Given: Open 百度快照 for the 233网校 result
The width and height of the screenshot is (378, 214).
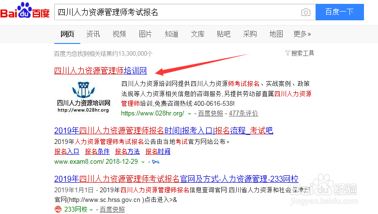Looking at the screenshot, I should tap(112, 210).
